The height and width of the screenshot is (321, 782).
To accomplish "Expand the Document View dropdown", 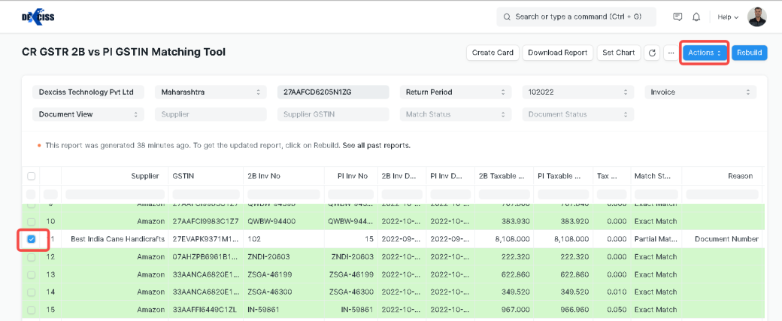I will point(87,114).
